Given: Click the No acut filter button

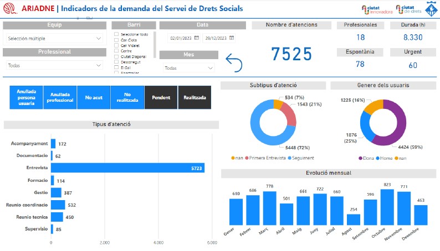Looking at the screenshot, I should 94,97.
